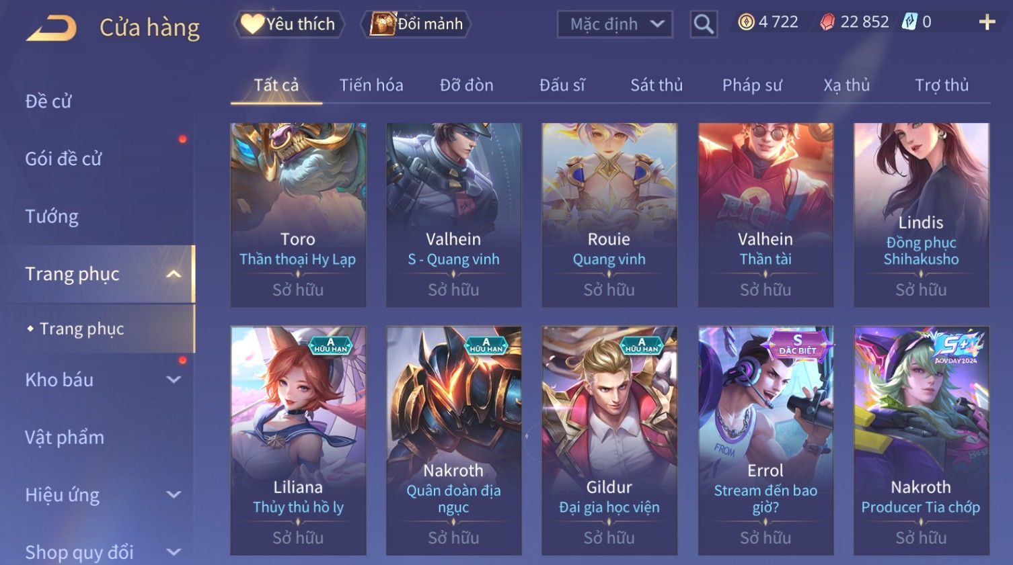Expand the Hiệu ứng sidebar section

pos(174,495)
